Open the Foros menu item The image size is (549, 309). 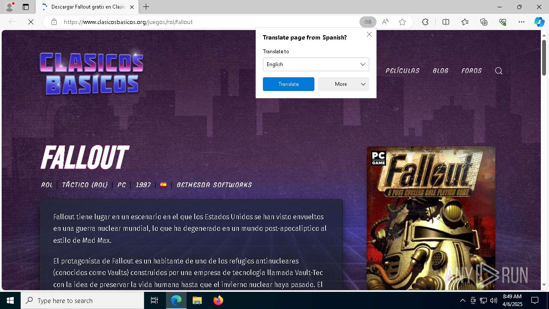tap(471, 71)
